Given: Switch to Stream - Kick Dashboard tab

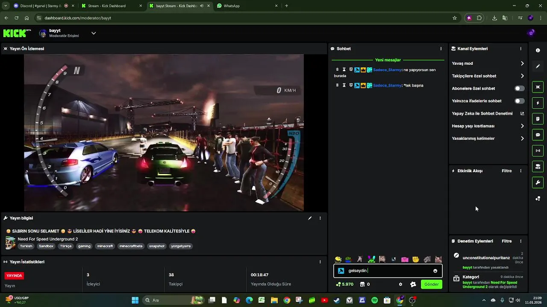Looking at the screenshot, I should [112, 6].
